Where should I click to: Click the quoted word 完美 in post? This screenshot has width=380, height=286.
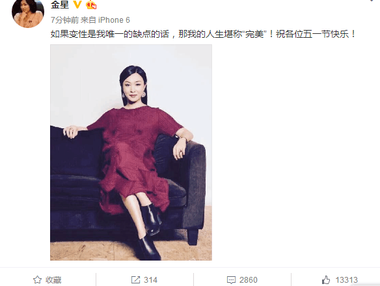pos(254,34)
